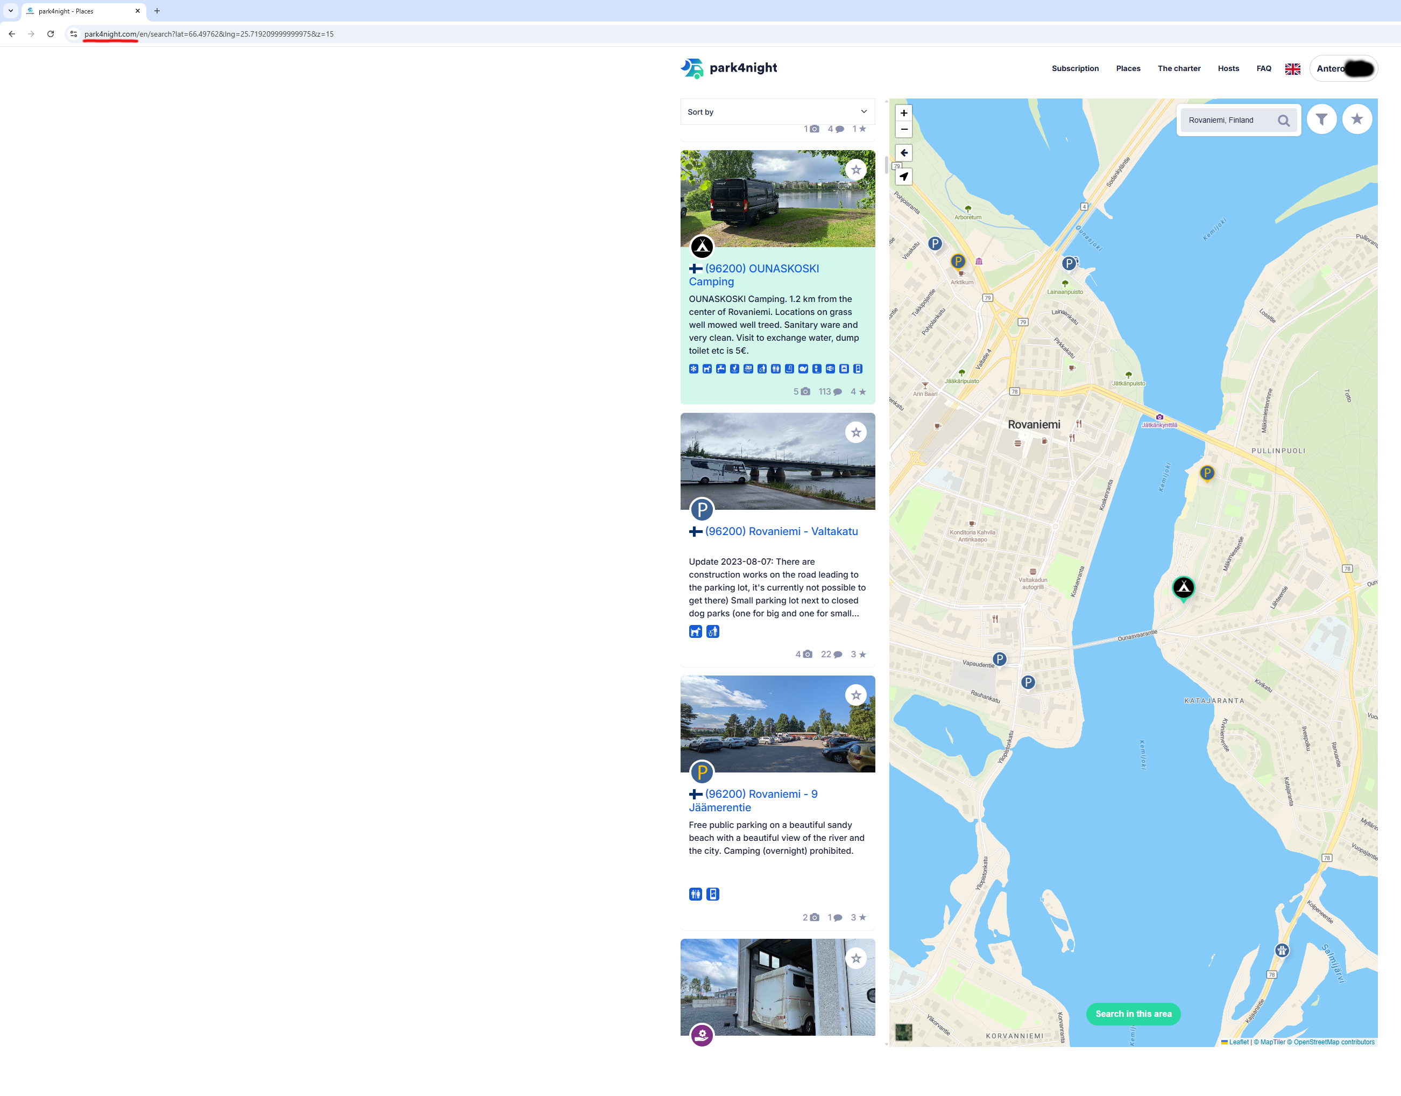Favorite the OUNASKOSKI Camping listing

click(856, 170)
